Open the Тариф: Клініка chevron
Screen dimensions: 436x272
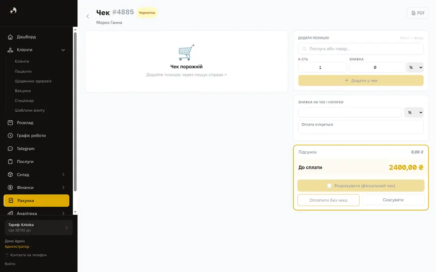tap(66, 227)
